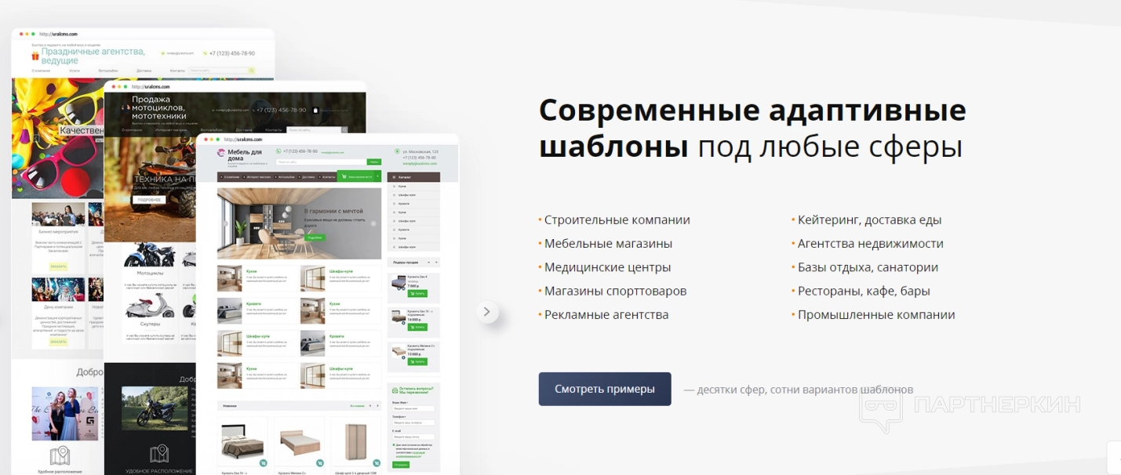Click the furniture store logo icon near Мебель для дома
This screenshot has width=1121, height=475.
pyautogui.click(x=221, y=154)
